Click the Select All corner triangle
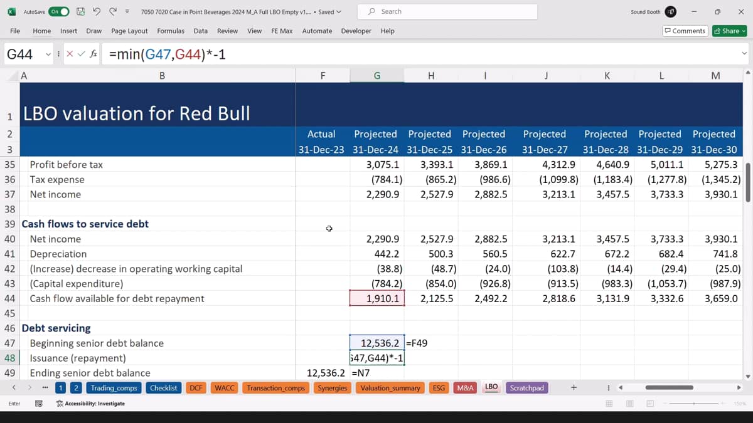753x423 pixels. coord(13,76)
